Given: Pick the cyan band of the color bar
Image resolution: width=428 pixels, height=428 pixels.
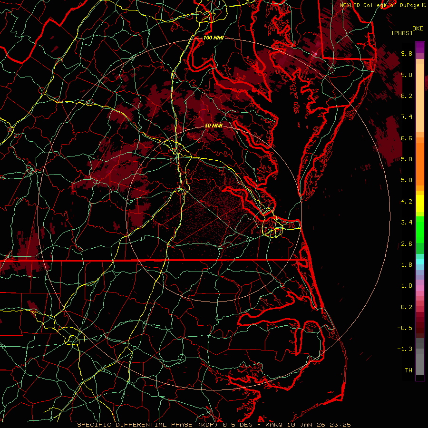Looking at the screenshot, I should 420,262.
